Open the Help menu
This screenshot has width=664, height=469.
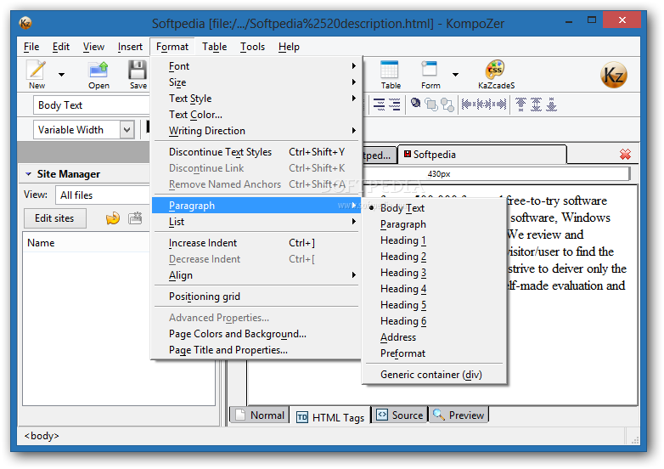point(289,47)
